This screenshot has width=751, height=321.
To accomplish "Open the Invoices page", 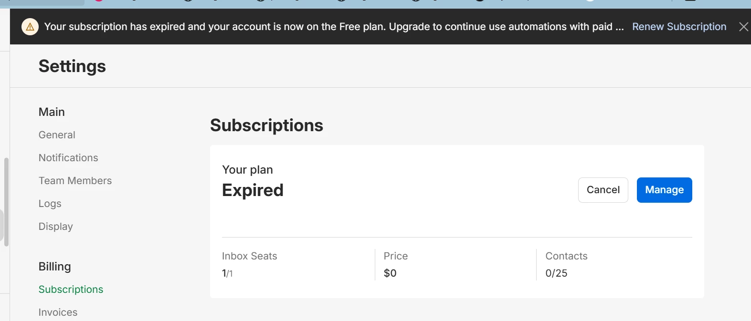I will [x=58, y=312].
